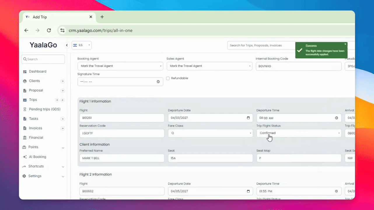
Task: Click the Client information heading
Action: [x=95, y=144]
